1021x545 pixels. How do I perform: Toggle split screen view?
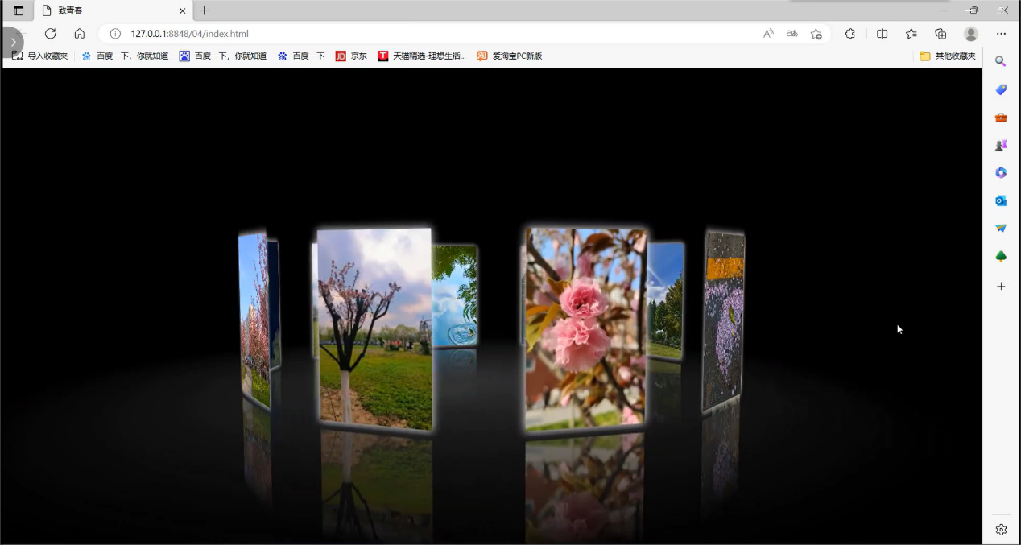(882, 34)
